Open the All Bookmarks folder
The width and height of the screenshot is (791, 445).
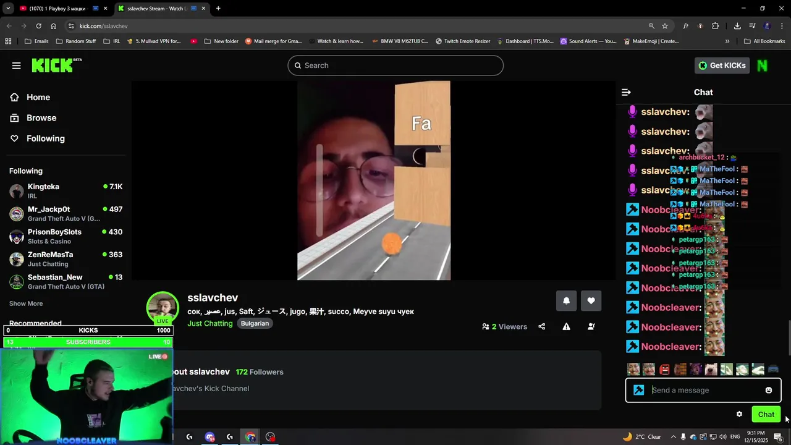pos(764,41)
